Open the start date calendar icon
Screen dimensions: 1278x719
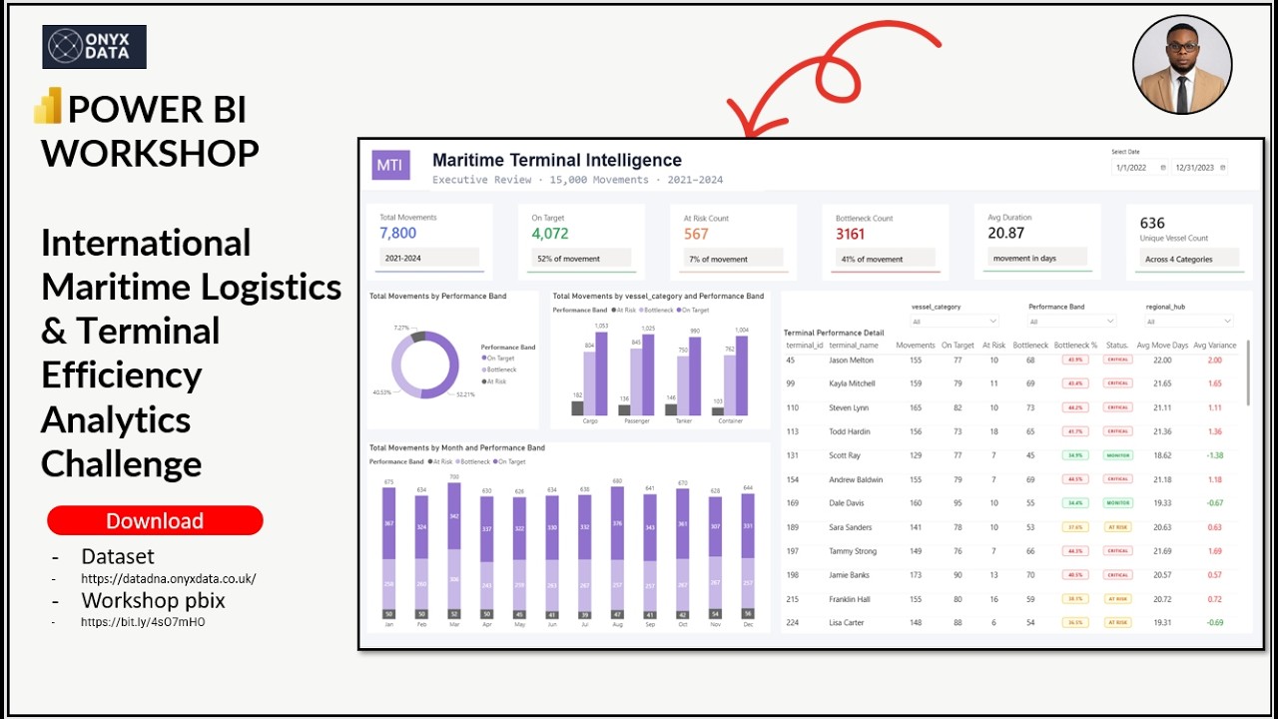click(x=1163, y=168)
